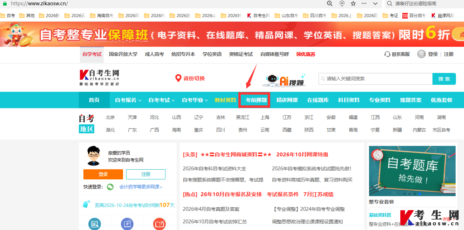464x230 pixels.
Task: Expand the 自考报名 dropdown menu
Action: [x=128, y=100]
